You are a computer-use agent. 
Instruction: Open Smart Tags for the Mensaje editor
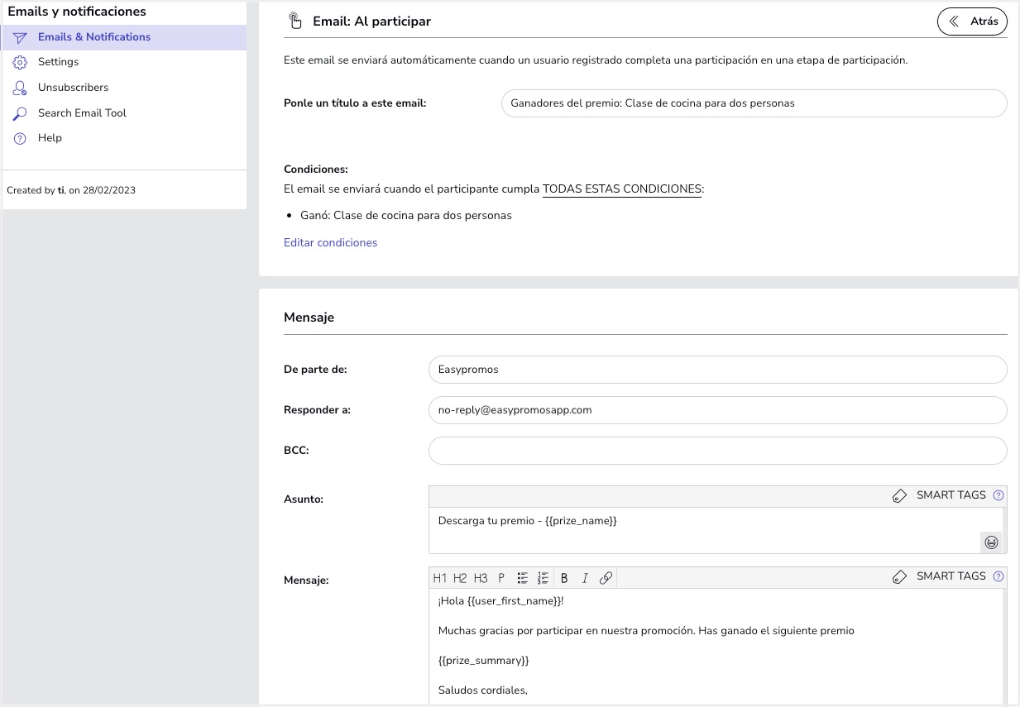tap(940, 576)
